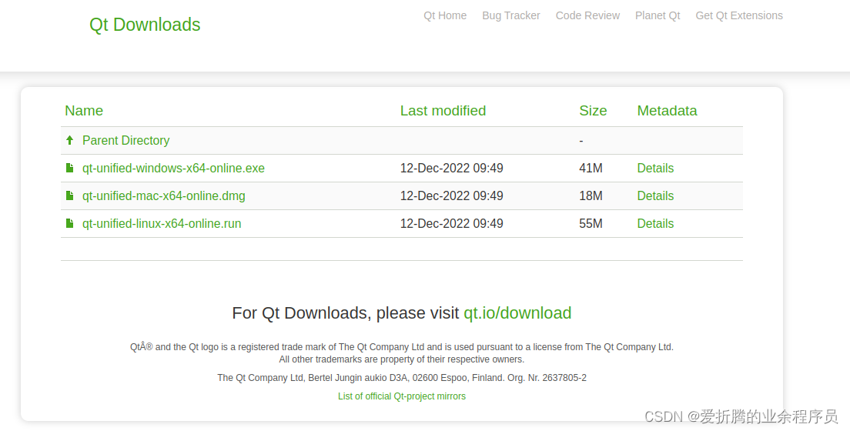
Task: Click the 'All other trademarks' notice line
Action: pyautogui.click(x=402, y=359)
